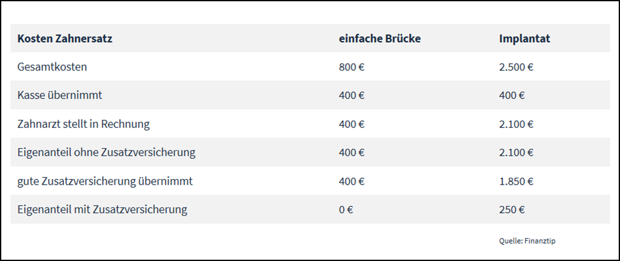
Task: Click the 1.850 € implant coverage value
Action: (x=516, y=182)
